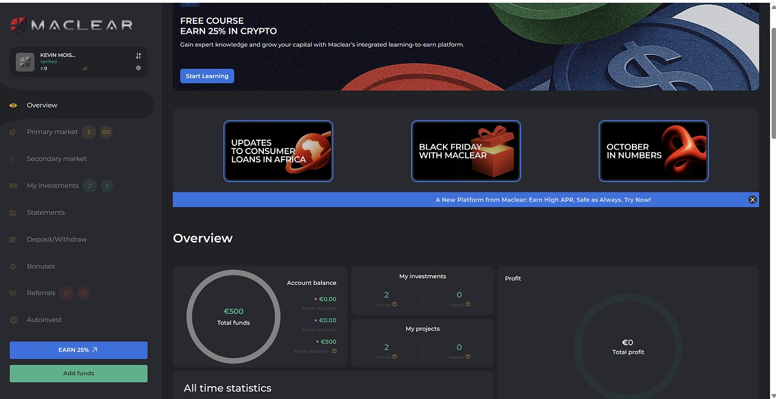Open the Statements page

click(46, 213)
